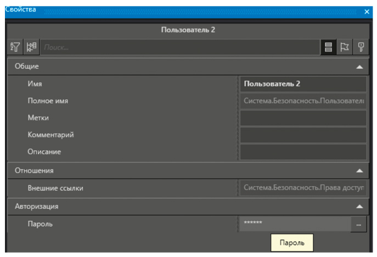Toggle the list view mode icon
The image size is (377, 257).
coord(329,48)
